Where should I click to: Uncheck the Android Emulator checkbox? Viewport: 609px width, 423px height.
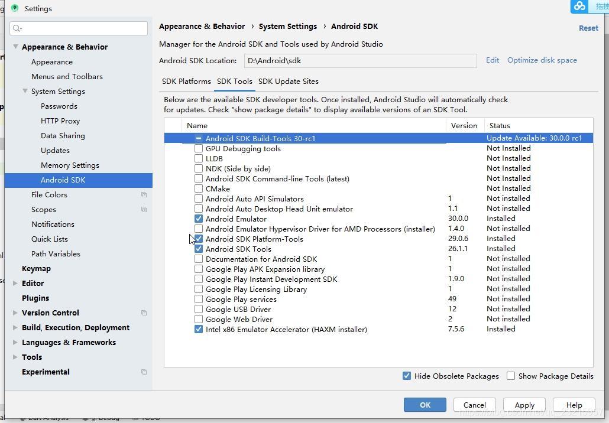click(x=199, y=219)
